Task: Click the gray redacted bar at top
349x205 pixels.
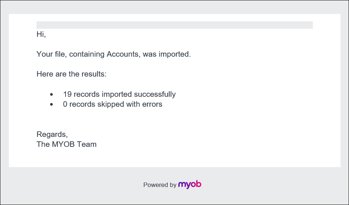Action: click(x=174, y=25)
